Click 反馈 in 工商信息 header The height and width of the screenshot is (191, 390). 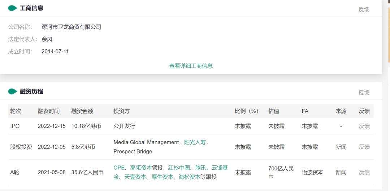click(364, 9)
